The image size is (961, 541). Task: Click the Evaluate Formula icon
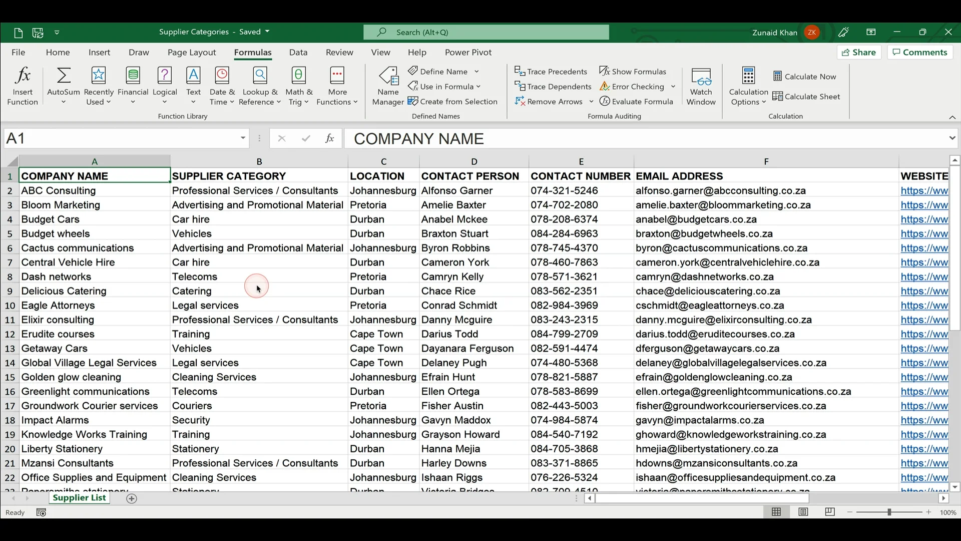(x=605, y=102)
